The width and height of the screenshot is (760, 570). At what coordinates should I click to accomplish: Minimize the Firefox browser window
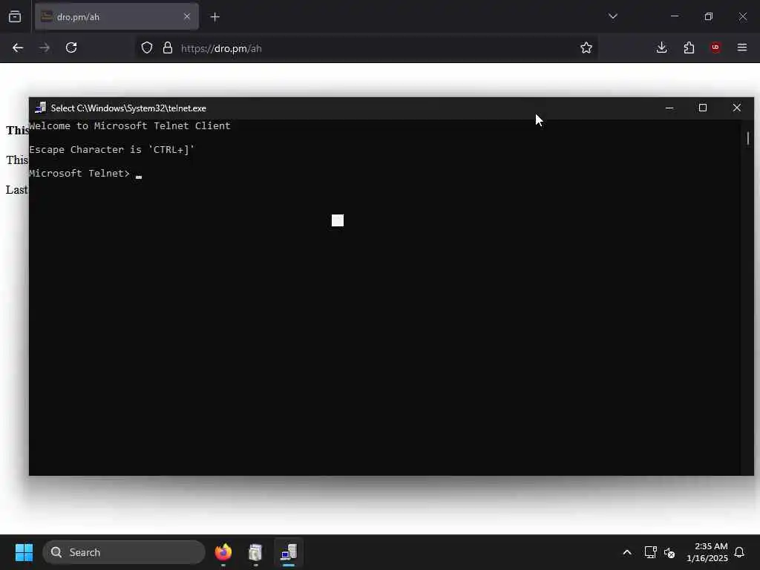(x=675, y=16)
